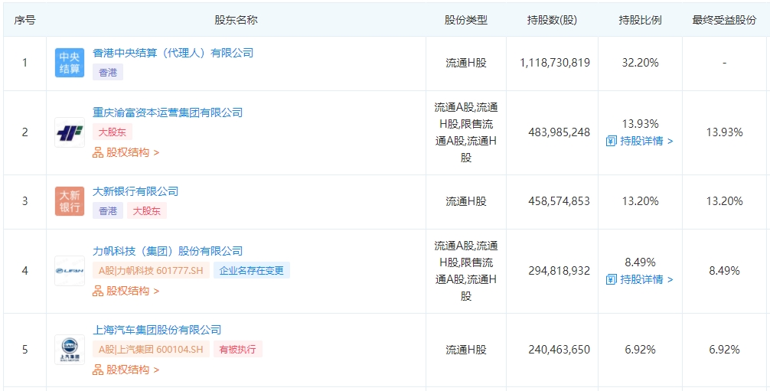
Task: Click the LIFAN company logo
Action: tap(69, 271)
